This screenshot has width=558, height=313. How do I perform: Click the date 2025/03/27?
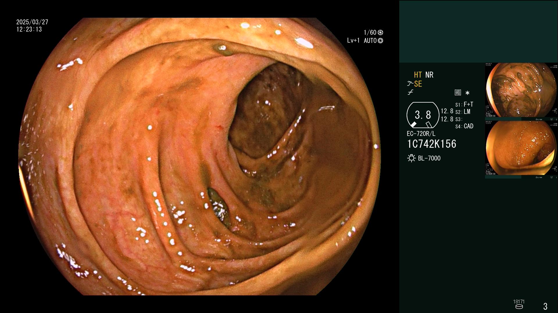(32, 22)
